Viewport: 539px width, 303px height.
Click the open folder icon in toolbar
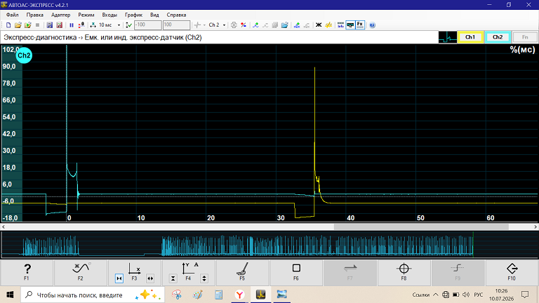coord(18,25)
